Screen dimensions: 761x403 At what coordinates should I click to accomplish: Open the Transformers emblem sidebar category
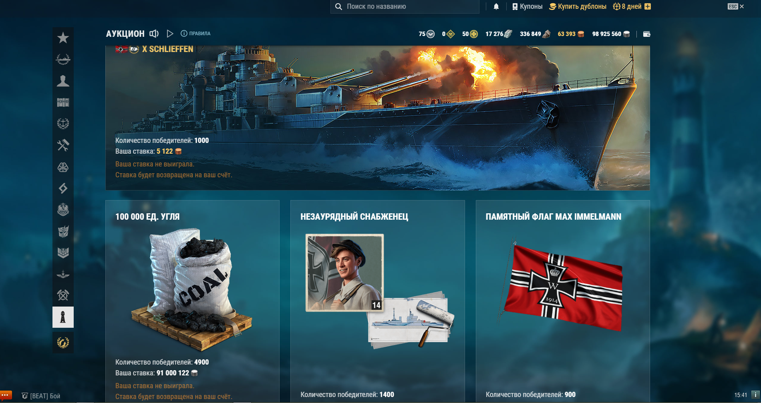(x=63, y=231)
